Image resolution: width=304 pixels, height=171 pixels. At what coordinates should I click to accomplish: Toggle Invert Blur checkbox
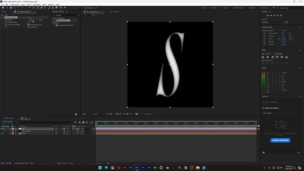point(28,27)
